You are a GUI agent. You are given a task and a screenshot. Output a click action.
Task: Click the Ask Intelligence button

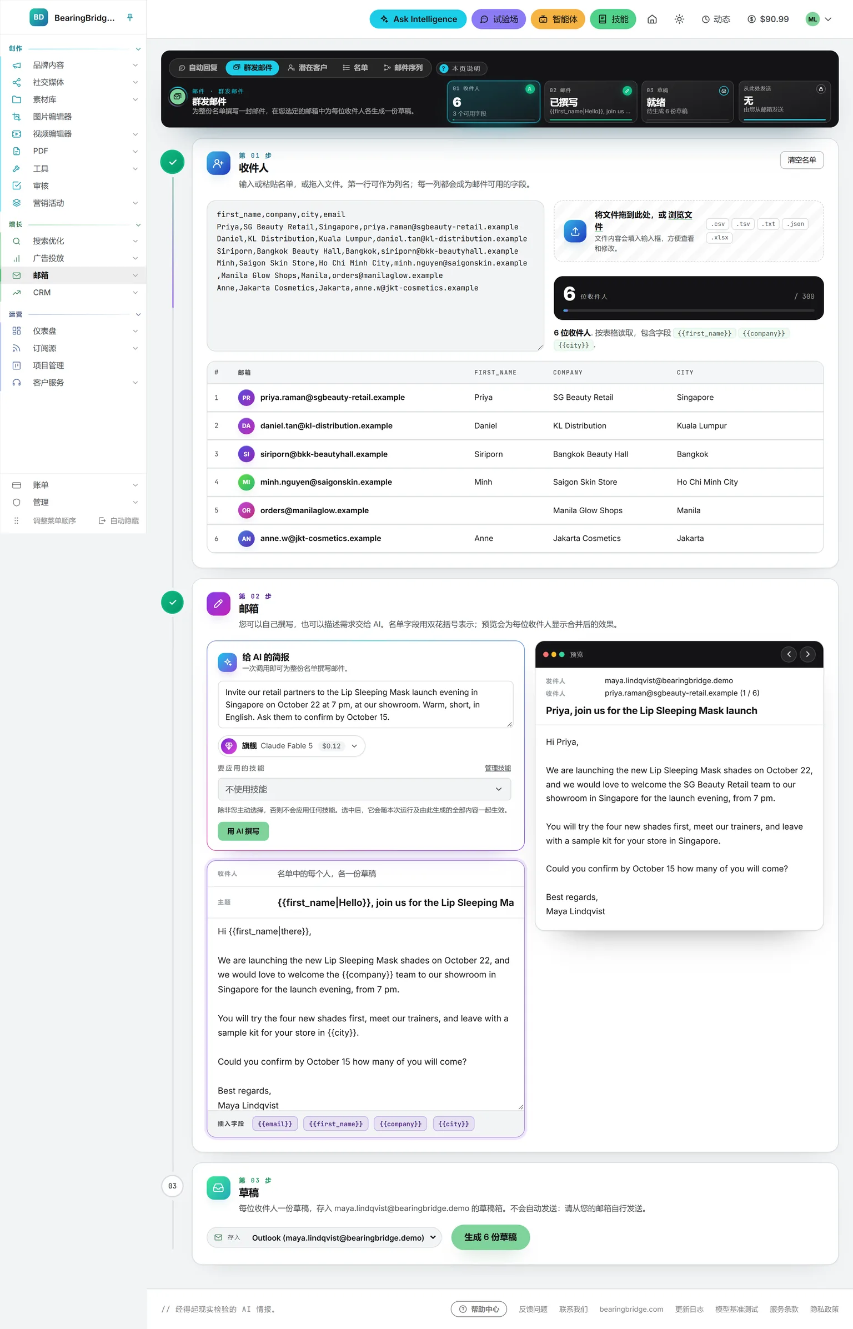418,19
